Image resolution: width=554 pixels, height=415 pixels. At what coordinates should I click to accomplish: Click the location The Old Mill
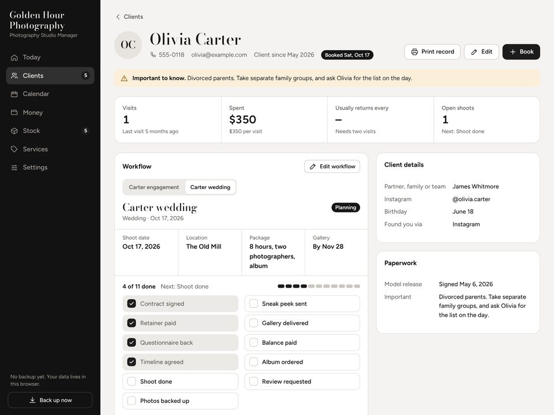point(204,247)
